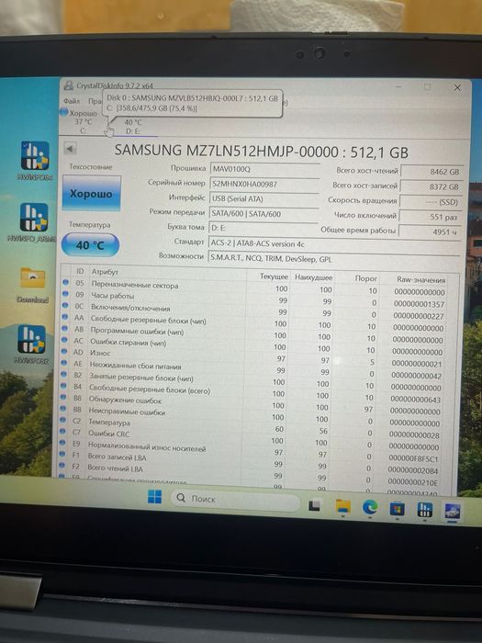
Task: Click the interface field USB (Serial ATA)
Action: coord(263,199)
